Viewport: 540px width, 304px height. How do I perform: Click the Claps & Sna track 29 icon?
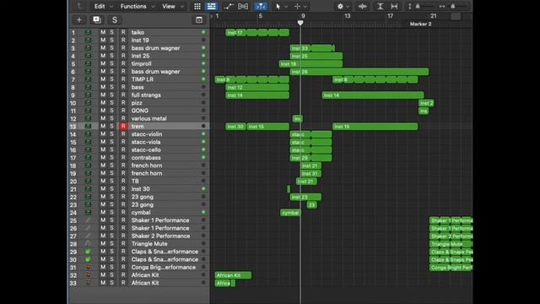coord(88,252)
